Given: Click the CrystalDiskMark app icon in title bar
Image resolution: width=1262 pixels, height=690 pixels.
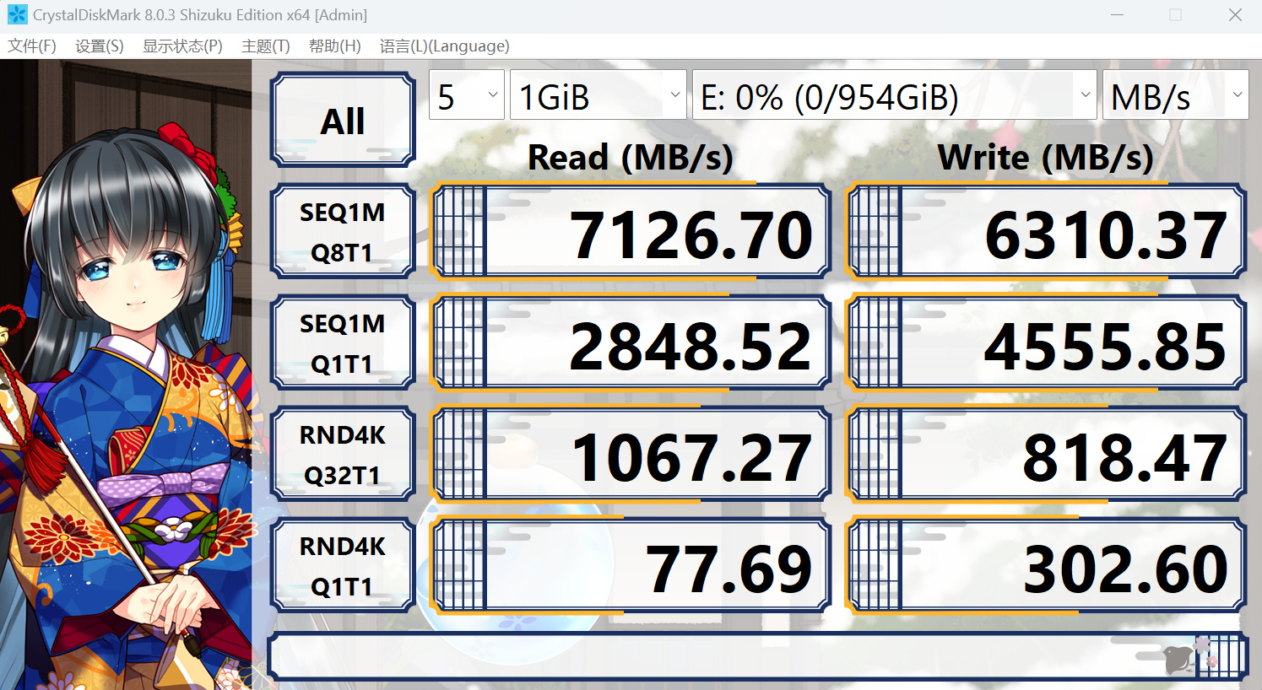Looking at the screenshot, I should coord(17,15).
